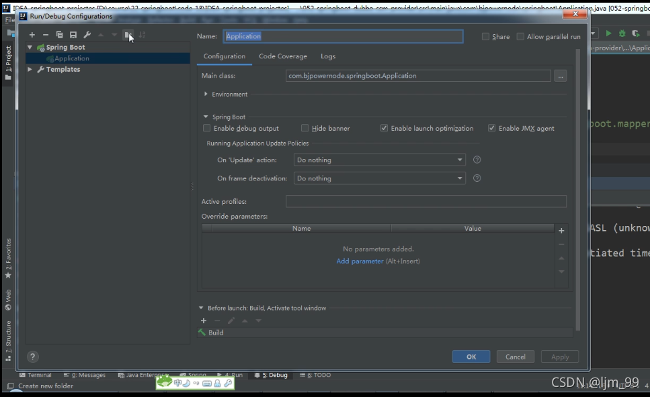650x397 pixels.
Task: Switch to the Code Coverage tab
Action: [283, 56]
